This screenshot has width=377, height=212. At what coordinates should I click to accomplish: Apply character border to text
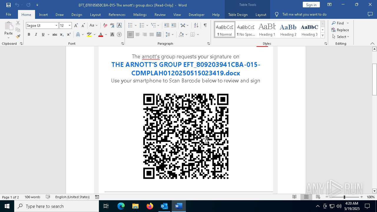(x=119, y=26)
